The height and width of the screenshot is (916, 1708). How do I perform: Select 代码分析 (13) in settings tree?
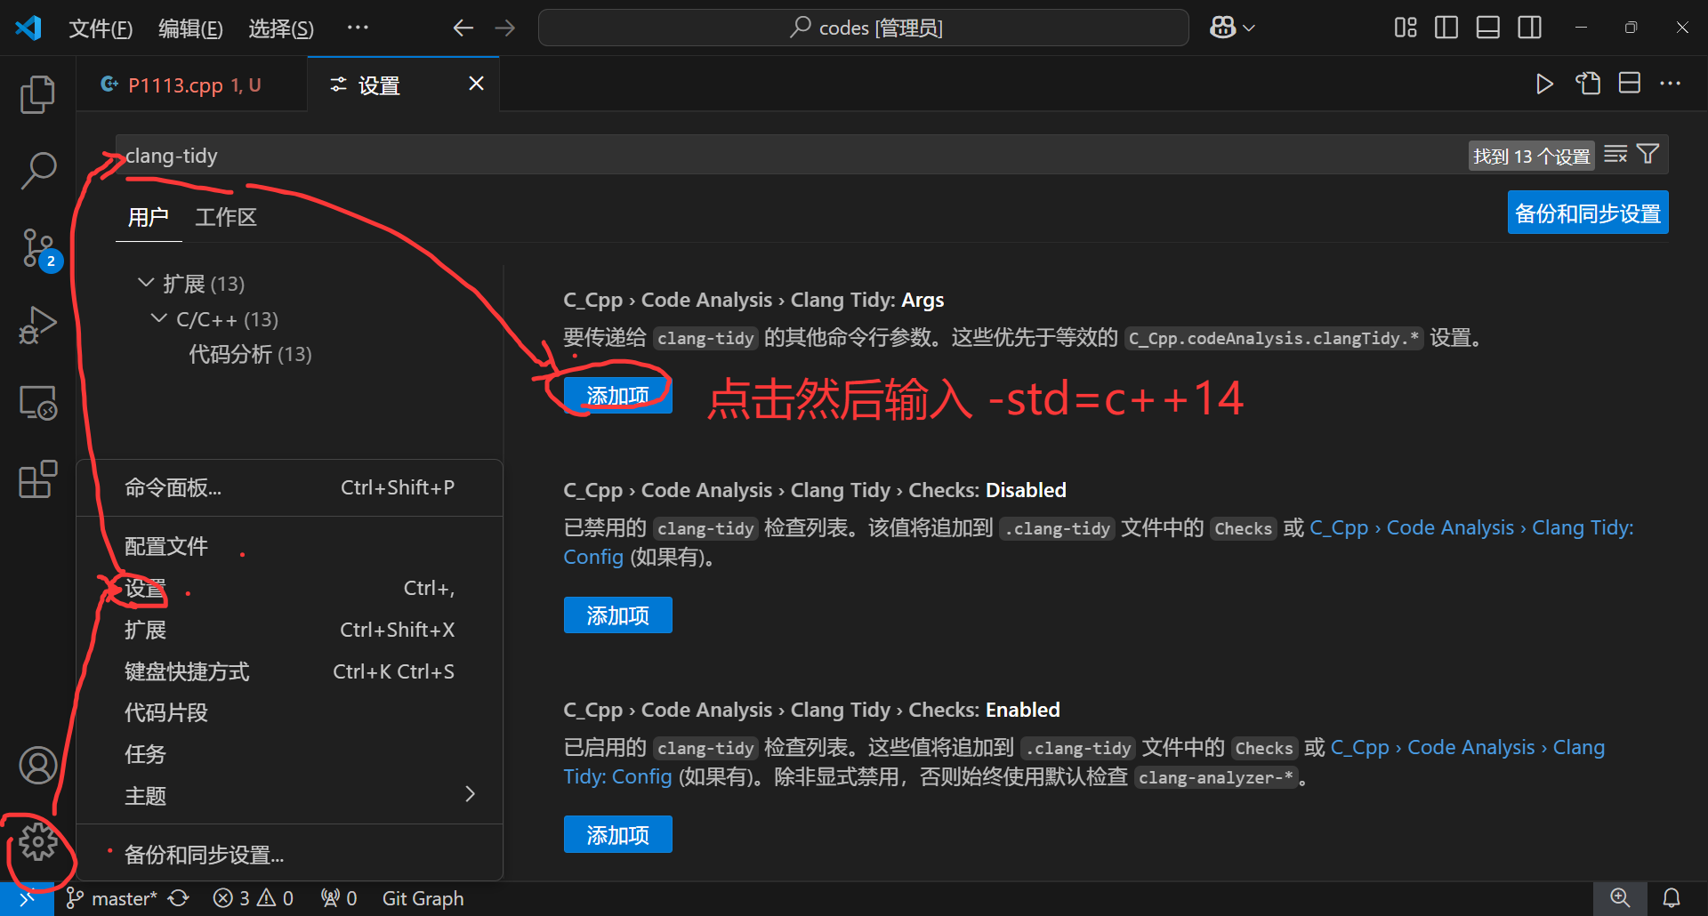[x=250, y=354]
